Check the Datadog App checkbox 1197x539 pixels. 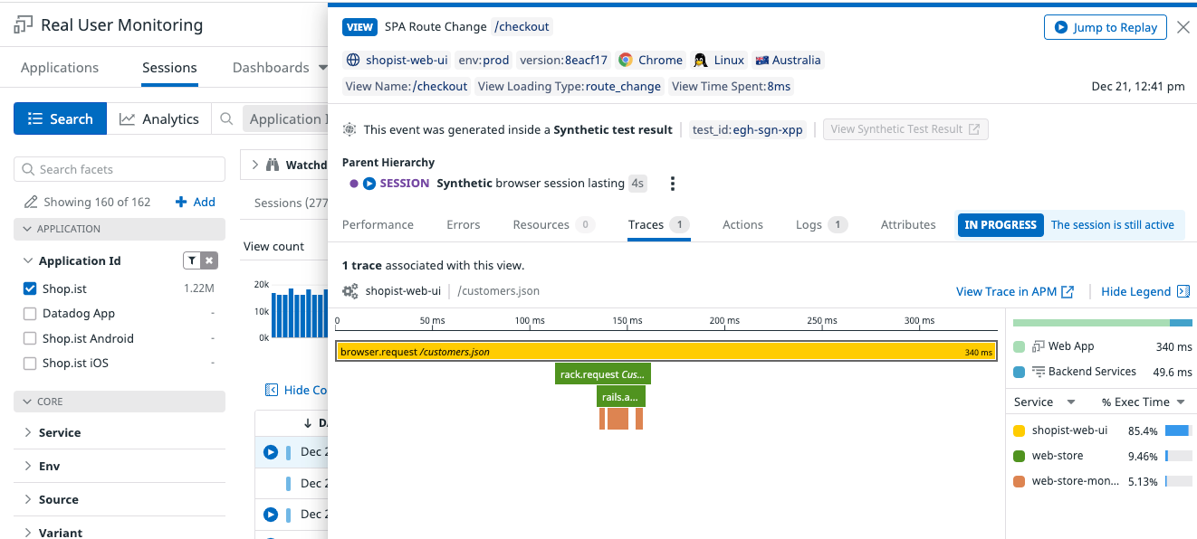[x=30, y=314]
